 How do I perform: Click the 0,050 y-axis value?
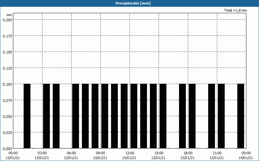point(7,117)
